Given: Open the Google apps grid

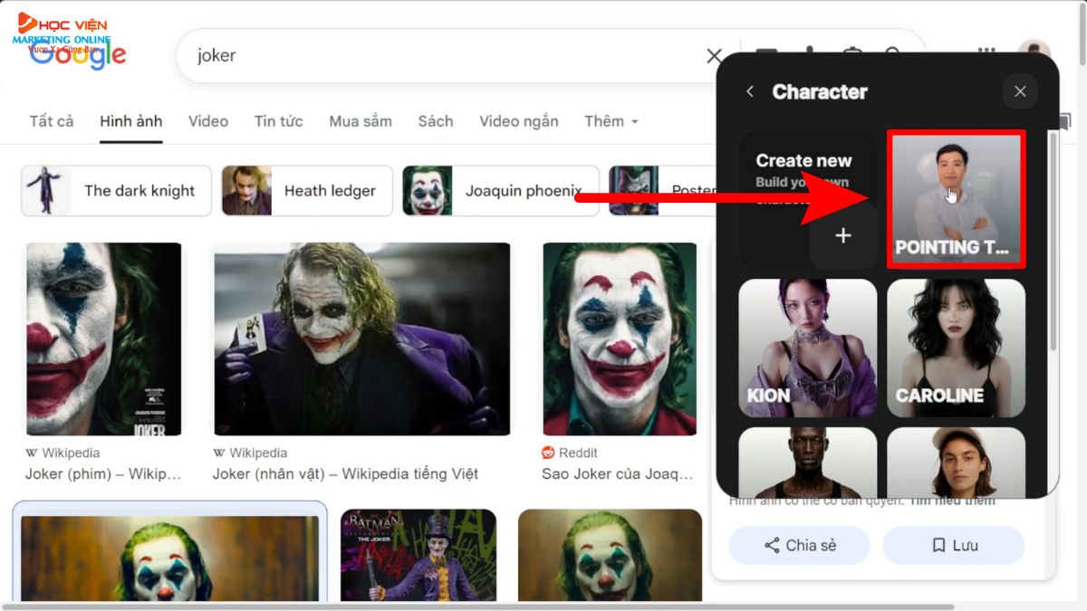Looking at the screenshot, I should (x=986, y=52).
